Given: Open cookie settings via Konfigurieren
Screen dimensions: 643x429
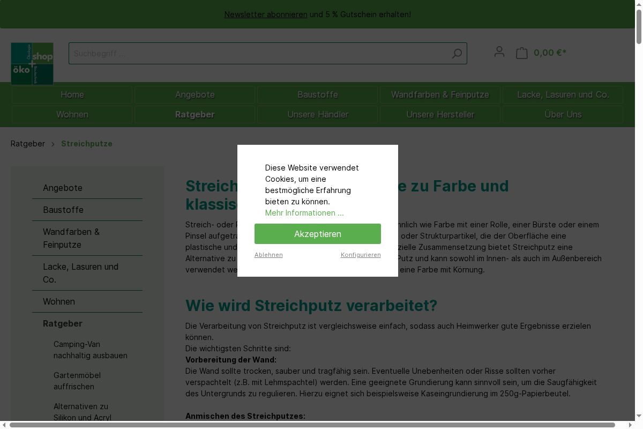Looking at the screenshot, I should (361, 255).
